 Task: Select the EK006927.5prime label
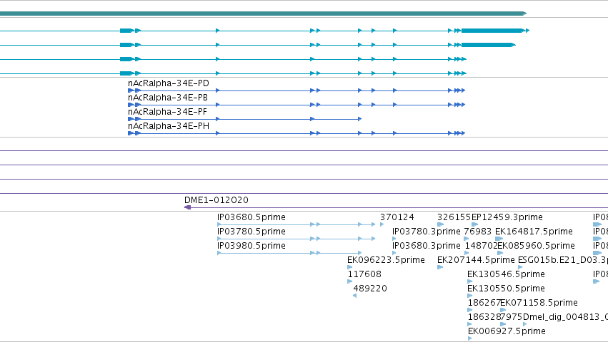507,331
